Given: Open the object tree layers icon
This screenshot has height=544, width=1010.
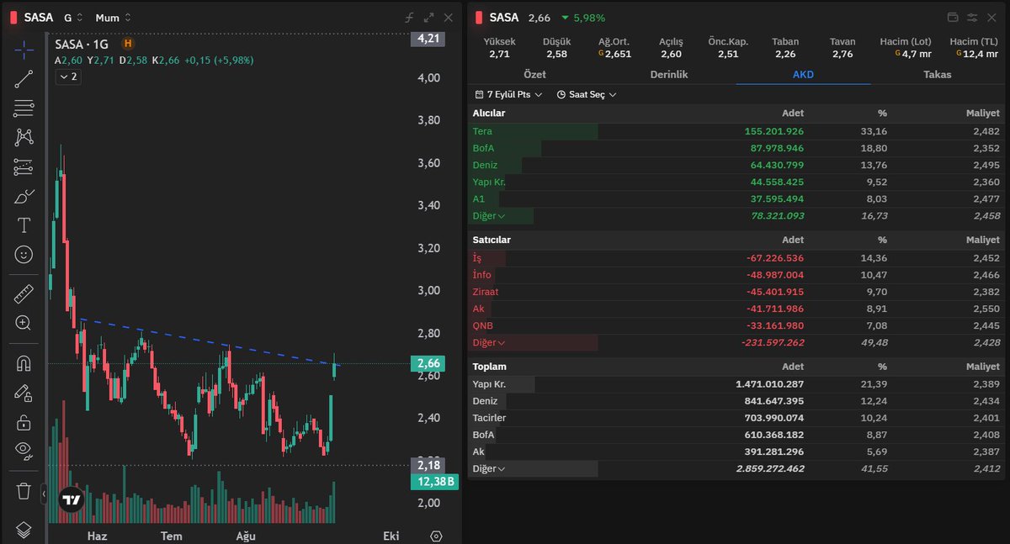Looking at the screenshot, I should tap(24, 530).
